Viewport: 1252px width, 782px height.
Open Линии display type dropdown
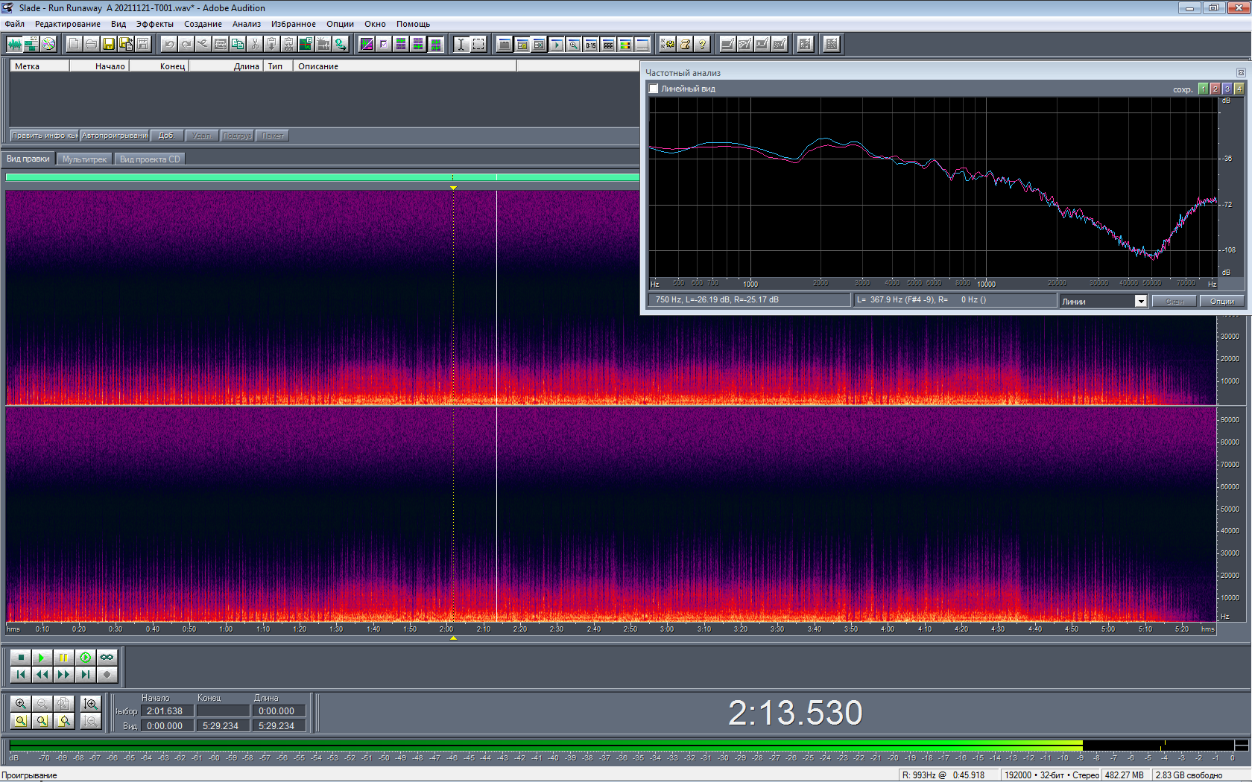(x=1140, y=301)
